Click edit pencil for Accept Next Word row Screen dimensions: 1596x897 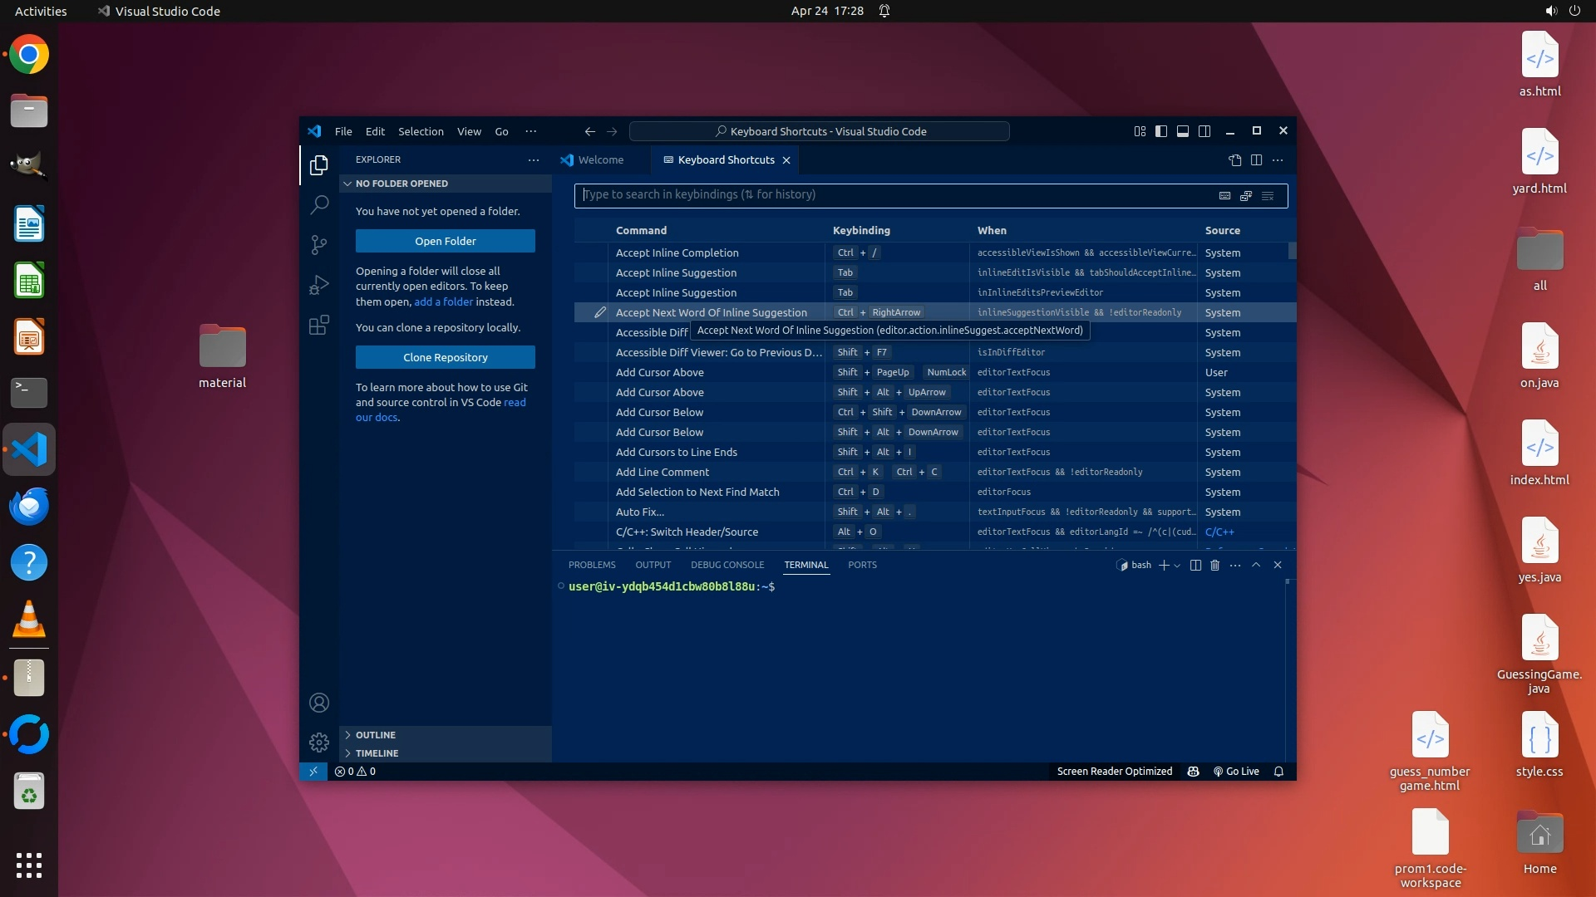(599, 312)
